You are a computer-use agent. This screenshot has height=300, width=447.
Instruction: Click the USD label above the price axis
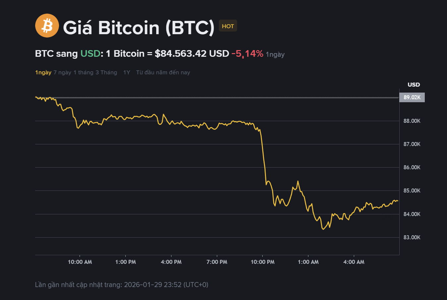[x=413, y=85]
